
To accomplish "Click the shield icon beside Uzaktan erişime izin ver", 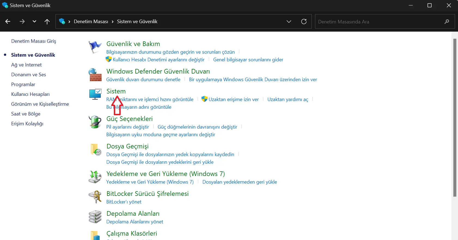I will [x=204, y=99].
